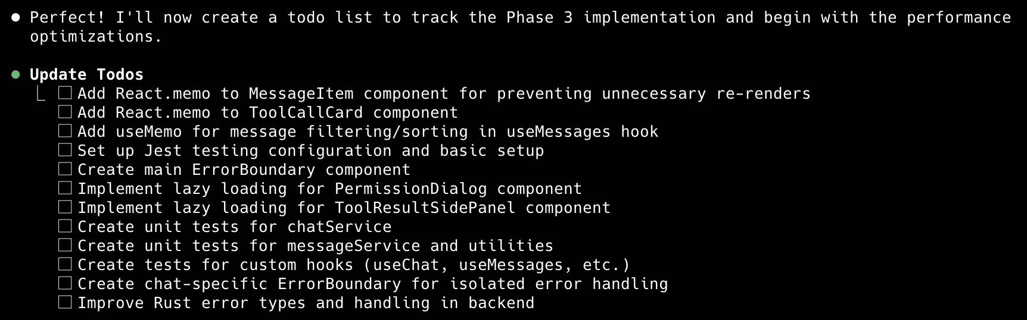Click the white bullet beside the 'Perfect!' message
1027x320 pixels.
tap(16, 18)
